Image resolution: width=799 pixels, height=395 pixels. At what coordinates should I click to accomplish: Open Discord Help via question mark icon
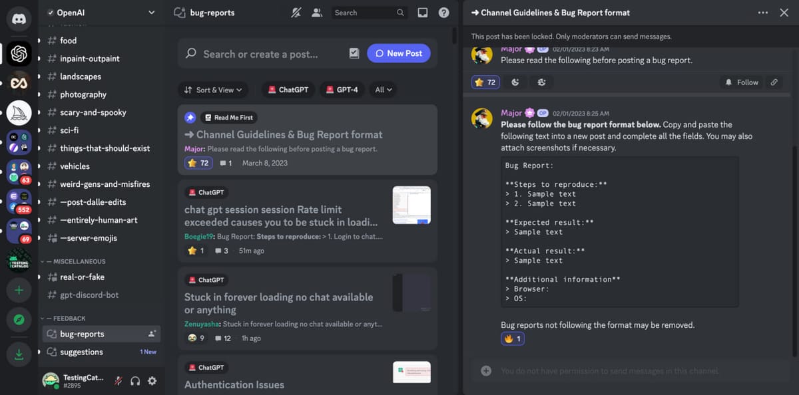click(x=443, y=12)
